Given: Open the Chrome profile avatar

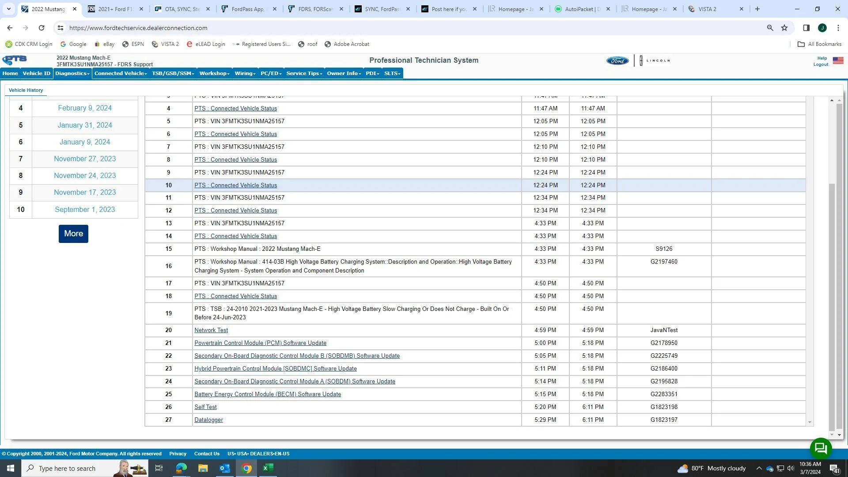Looking at the screenshot, I should point(822,28).
